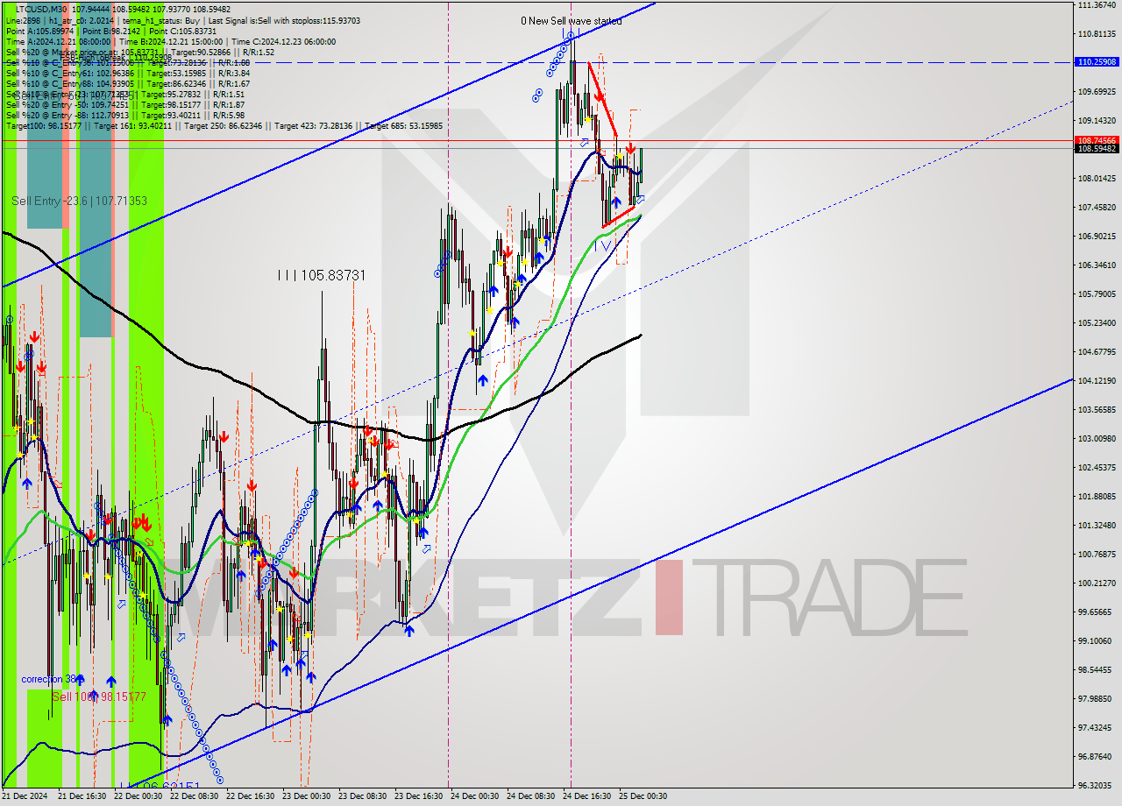Viewport: 1122px width, 806px height.
Task: Click the 106.90215 price axis value
Action: [1096, 237]
